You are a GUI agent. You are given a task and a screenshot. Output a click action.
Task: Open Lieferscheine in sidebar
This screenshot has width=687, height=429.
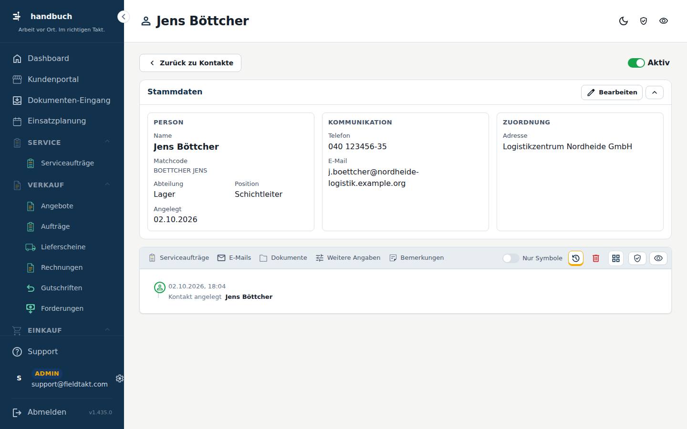(62, 247)
